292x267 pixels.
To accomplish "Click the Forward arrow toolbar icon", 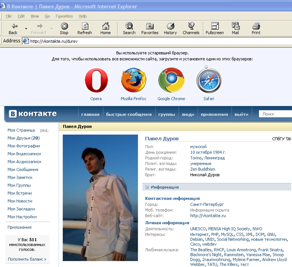I will 40,26.
